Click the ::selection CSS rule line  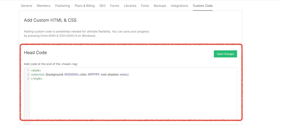point(80,74)
